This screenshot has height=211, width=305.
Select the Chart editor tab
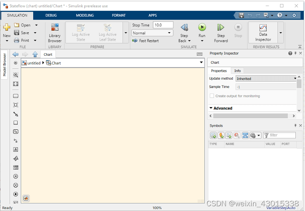[48, 55]
